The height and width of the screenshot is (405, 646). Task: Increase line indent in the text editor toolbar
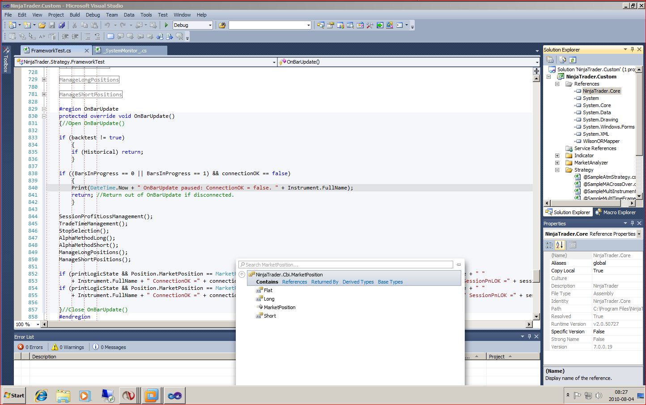pyautogui.click(x=75, y=36)
